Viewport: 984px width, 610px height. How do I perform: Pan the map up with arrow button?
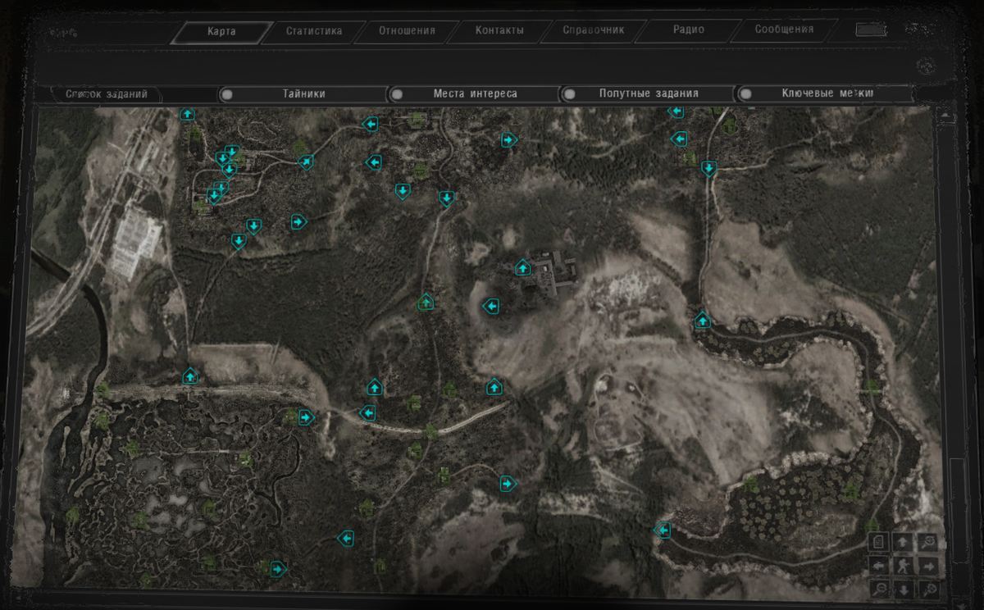coord(903,542)
